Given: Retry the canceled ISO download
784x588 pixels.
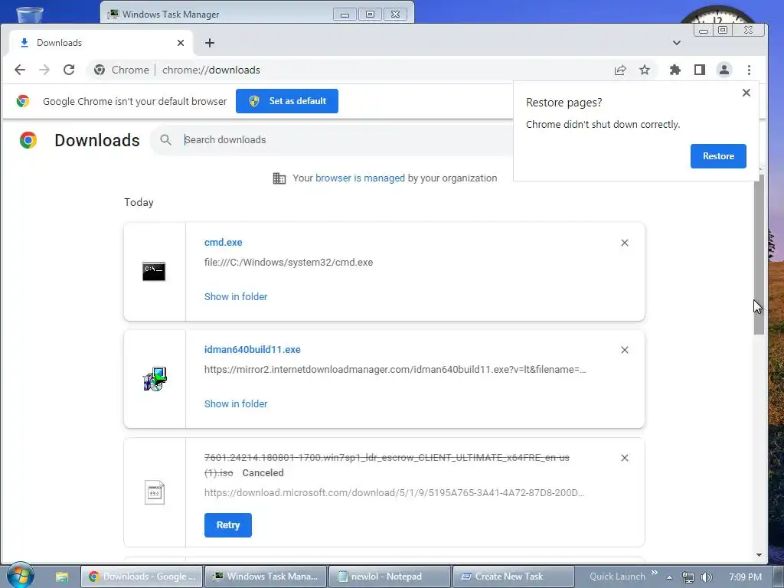Looking at the screenshot, I should (228, 525).
